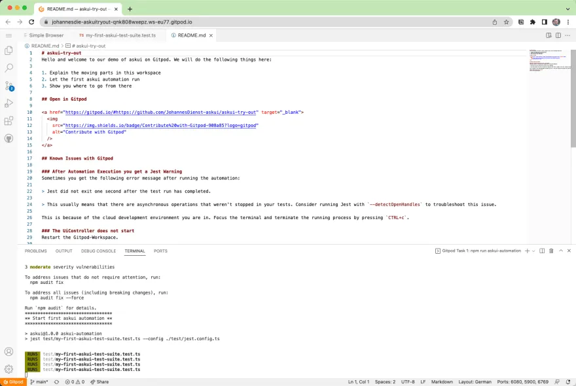Screen dimensions: 576x386
Task: Switch to the PROBLEMS panel tab
Action: click(35, 251)
